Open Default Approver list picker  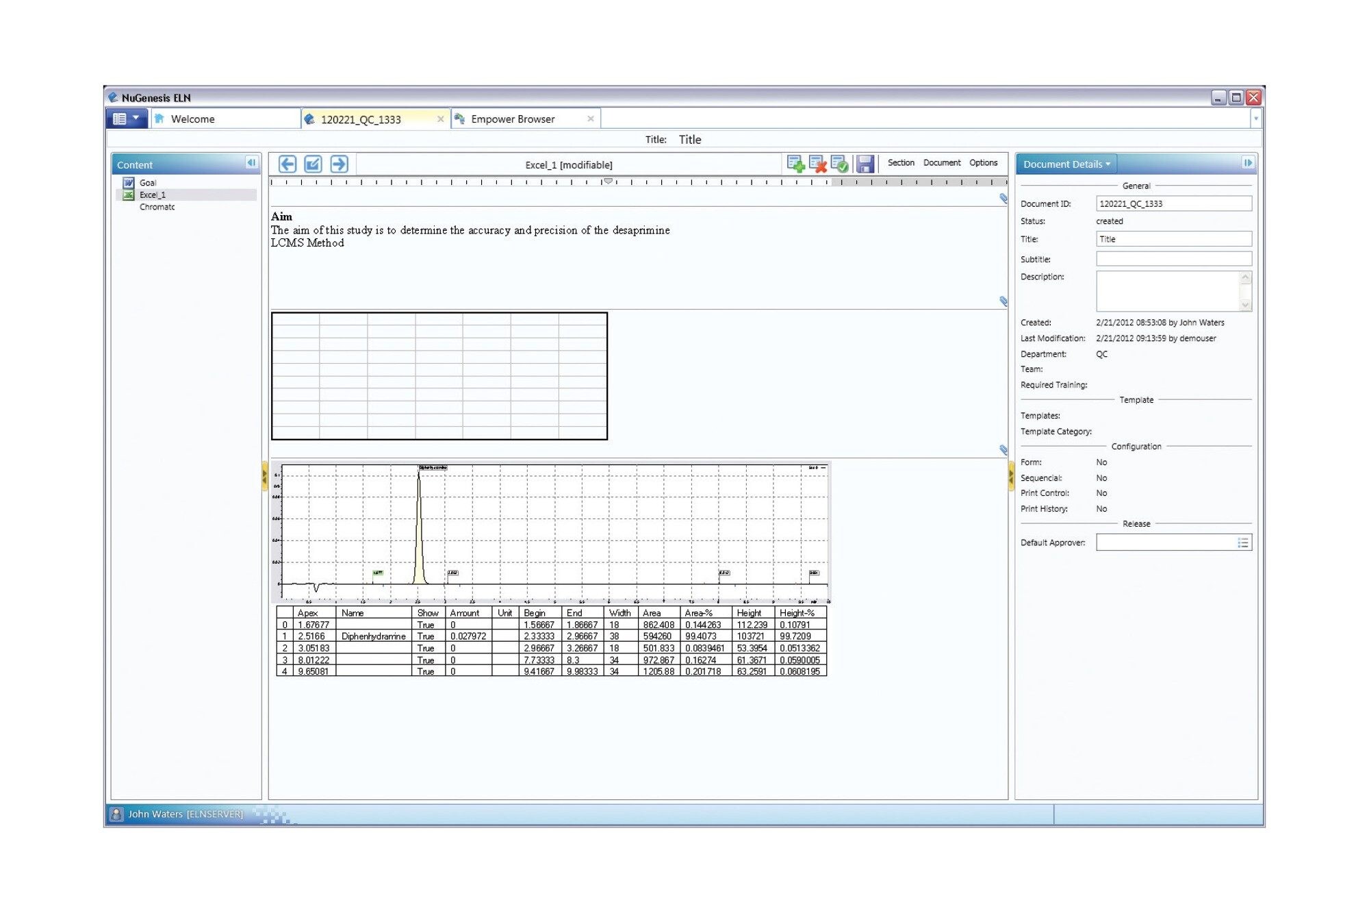tap(1243, 543)
